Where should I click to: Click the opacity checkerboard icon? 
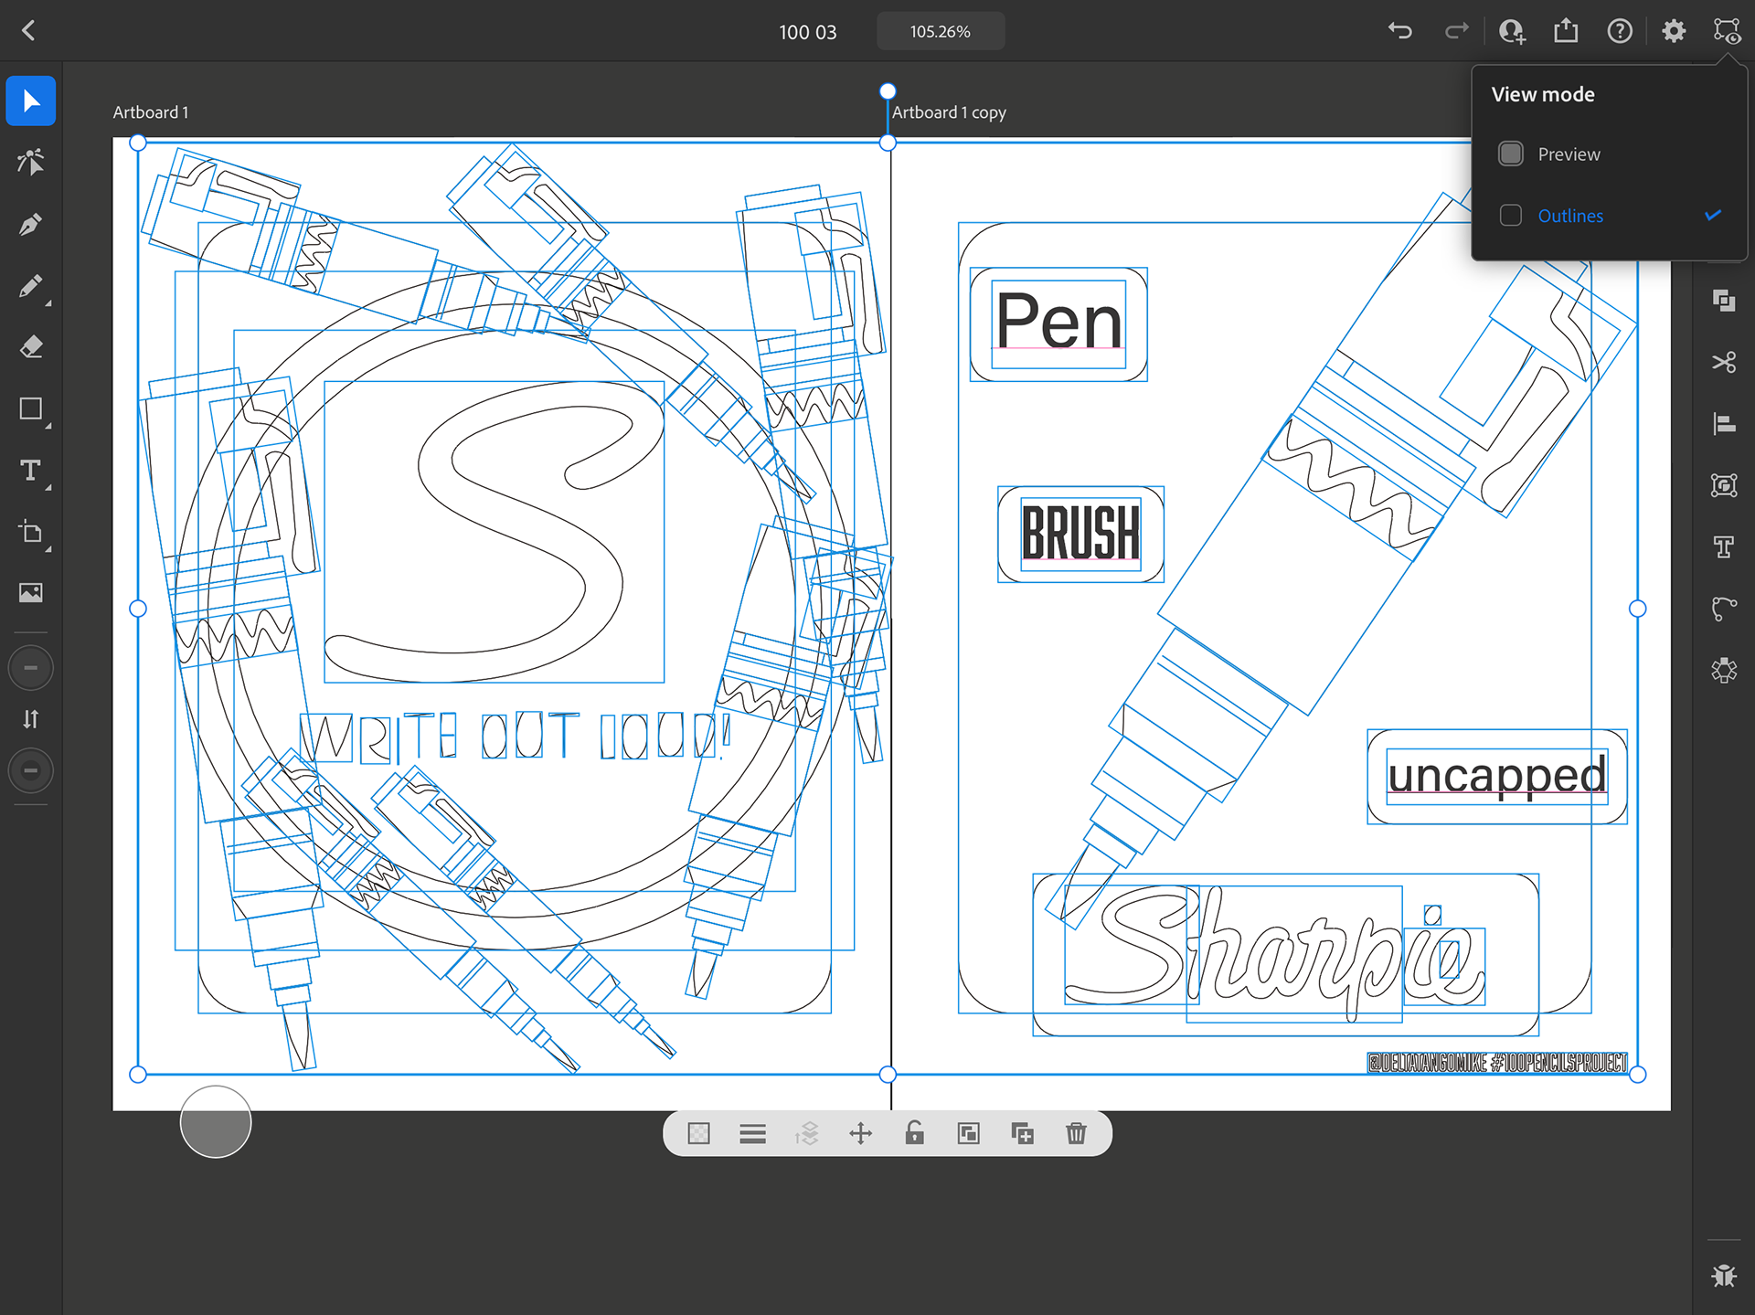click(x=698, y=1134)
